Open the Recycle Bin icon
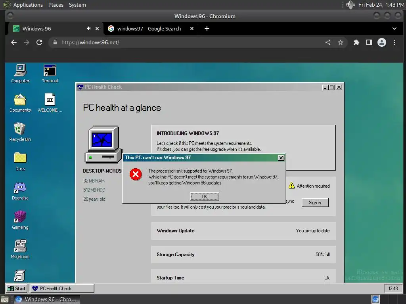 (20, 132)
